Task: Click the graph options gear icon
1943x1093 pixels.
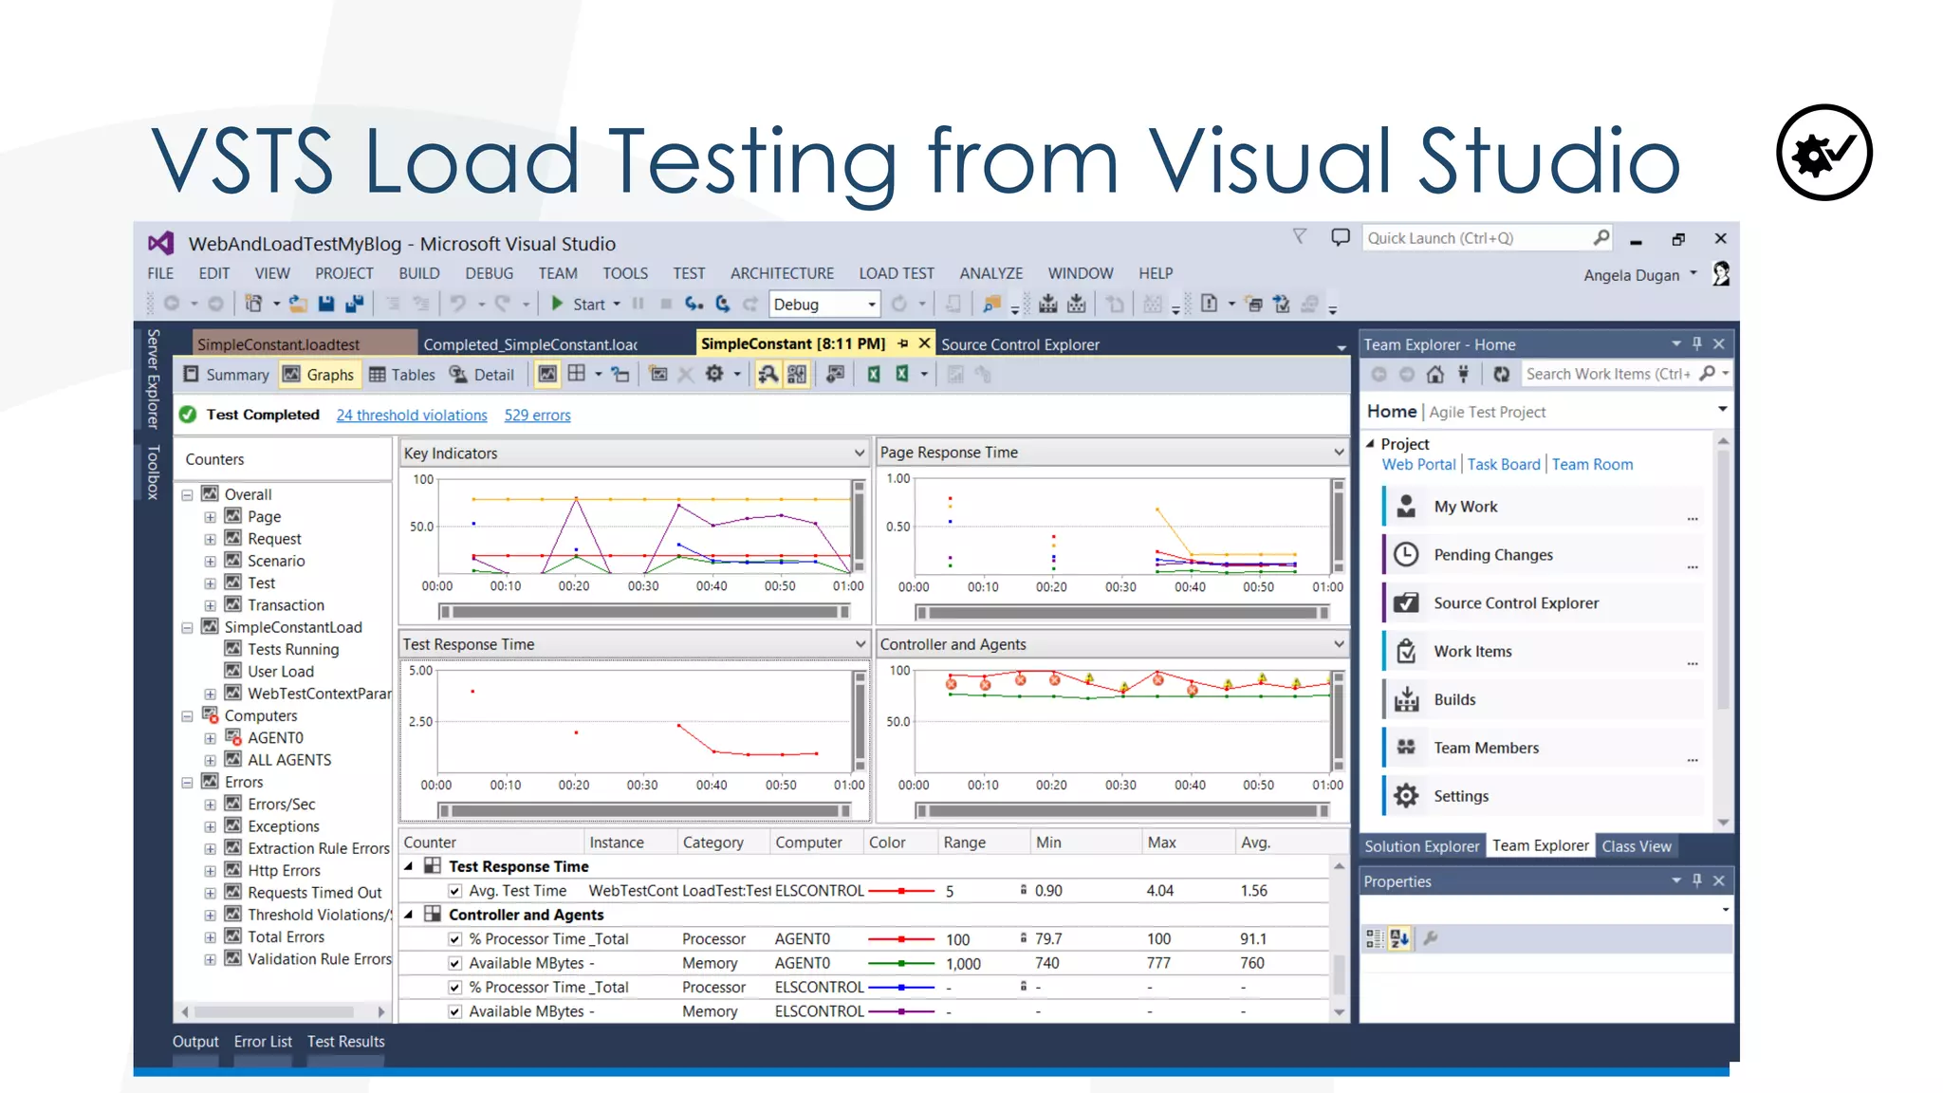Action: click(x=714, y=375)
